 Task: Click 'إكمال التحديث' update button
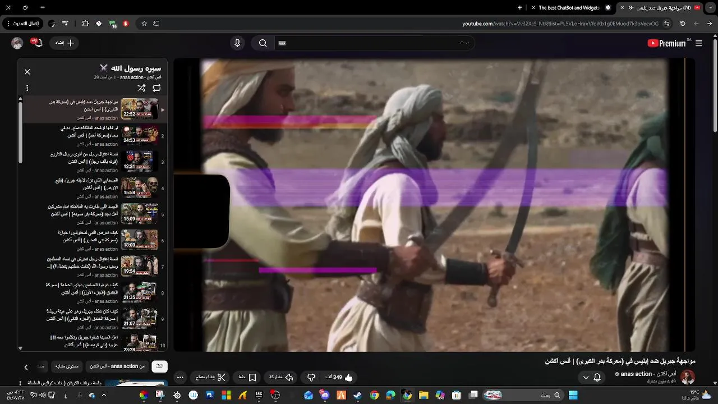[22, 24]
